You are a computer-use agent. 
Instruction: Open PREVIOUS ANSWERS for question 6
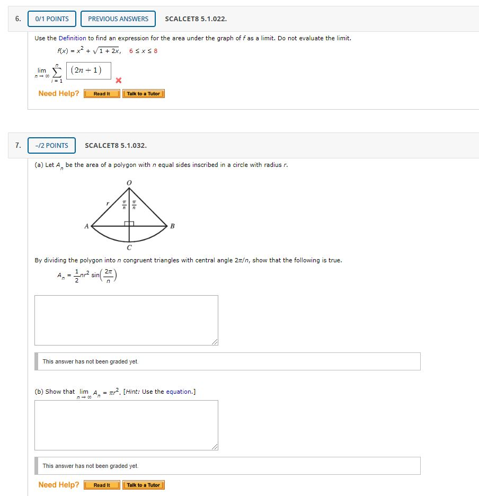tap(118, 19)
